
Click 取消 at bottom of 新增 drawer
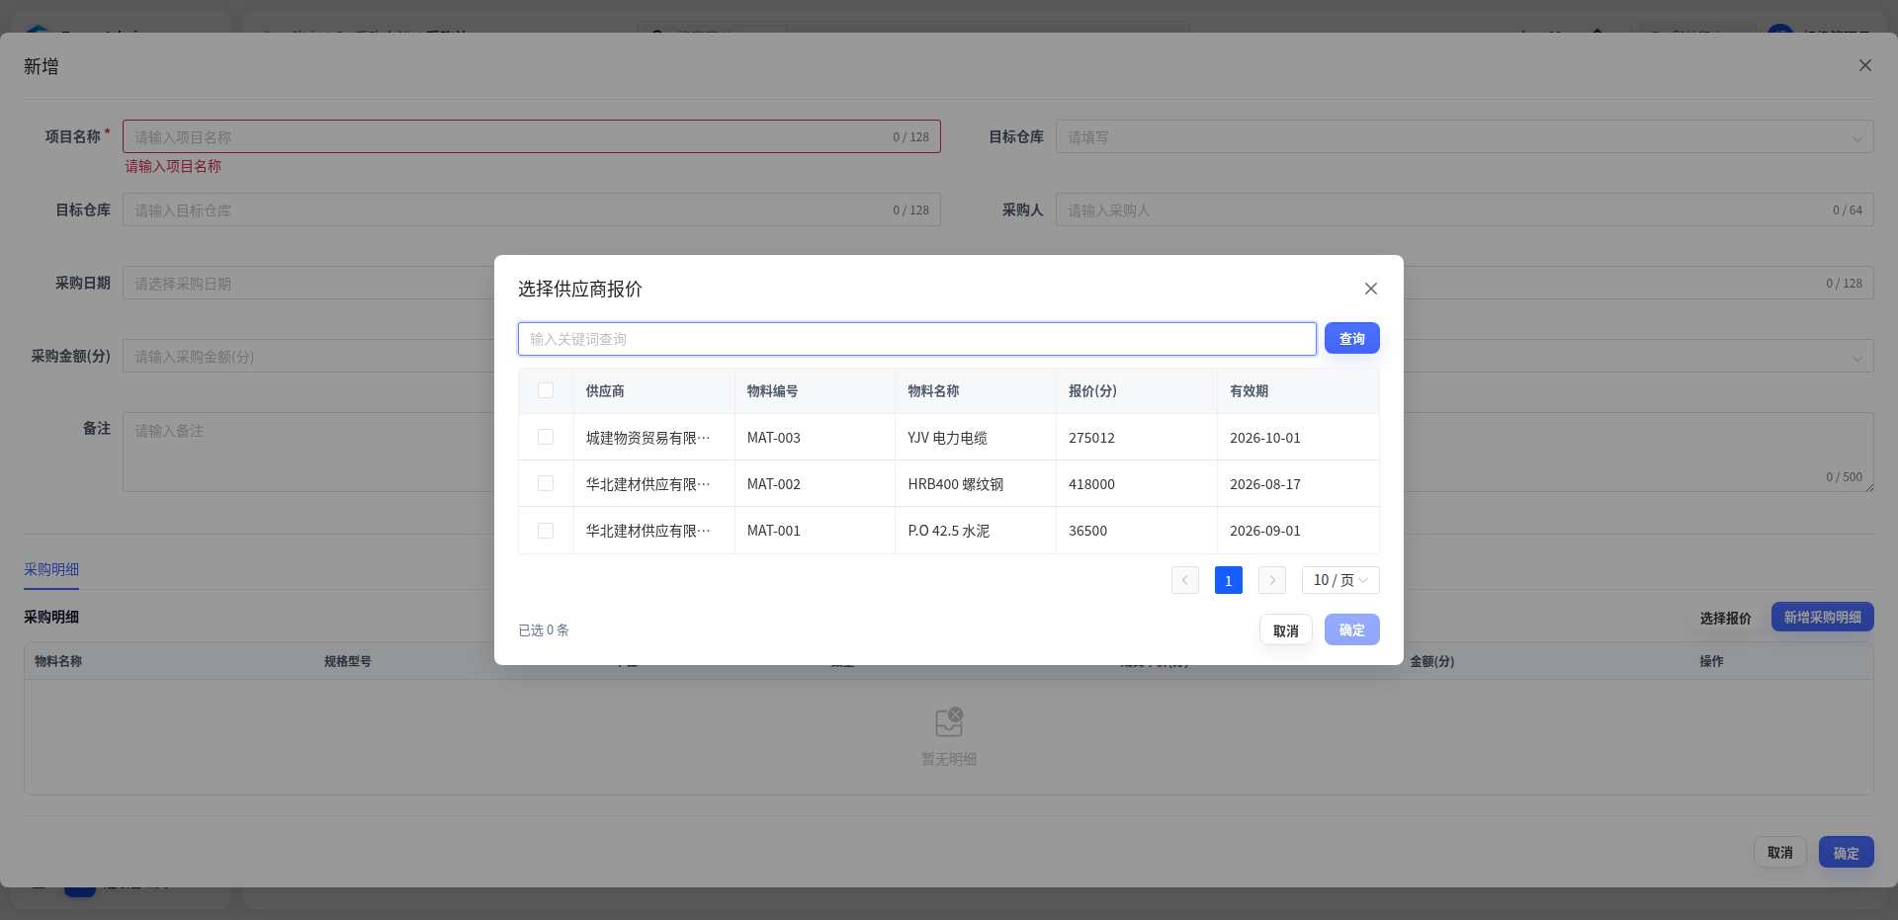(1779, 852)
